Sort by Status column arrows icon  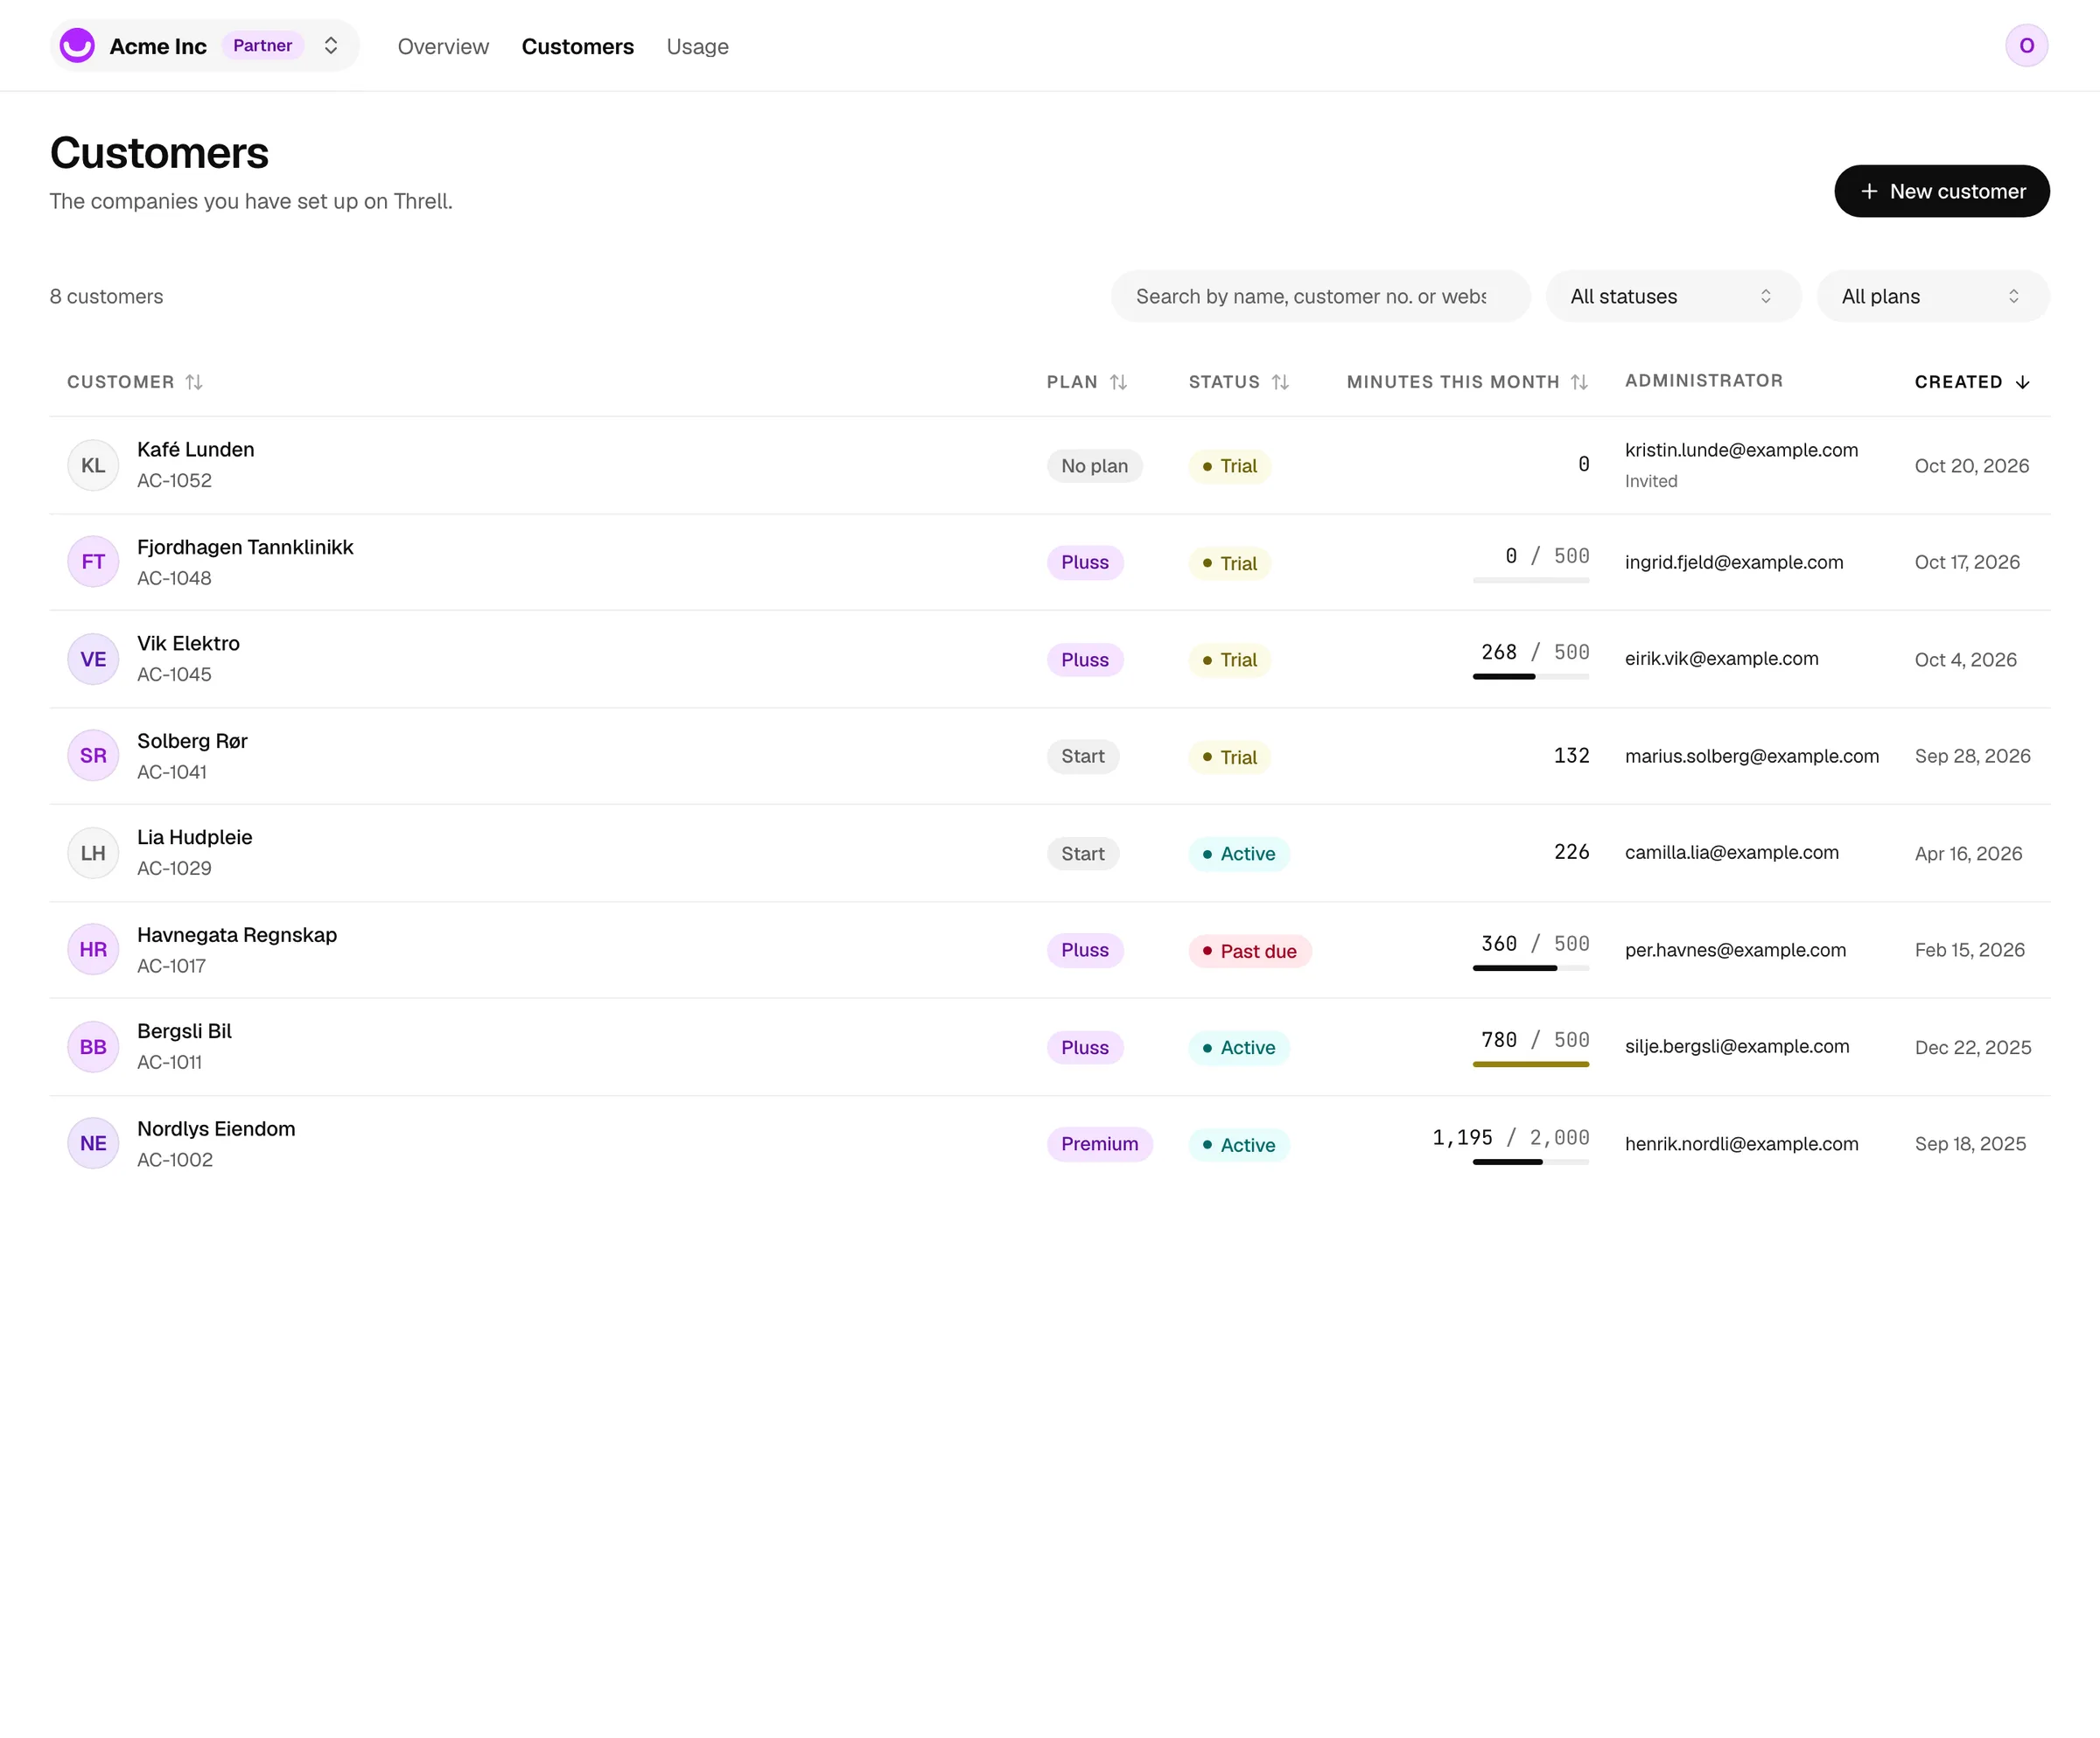tap(1280, 381)
